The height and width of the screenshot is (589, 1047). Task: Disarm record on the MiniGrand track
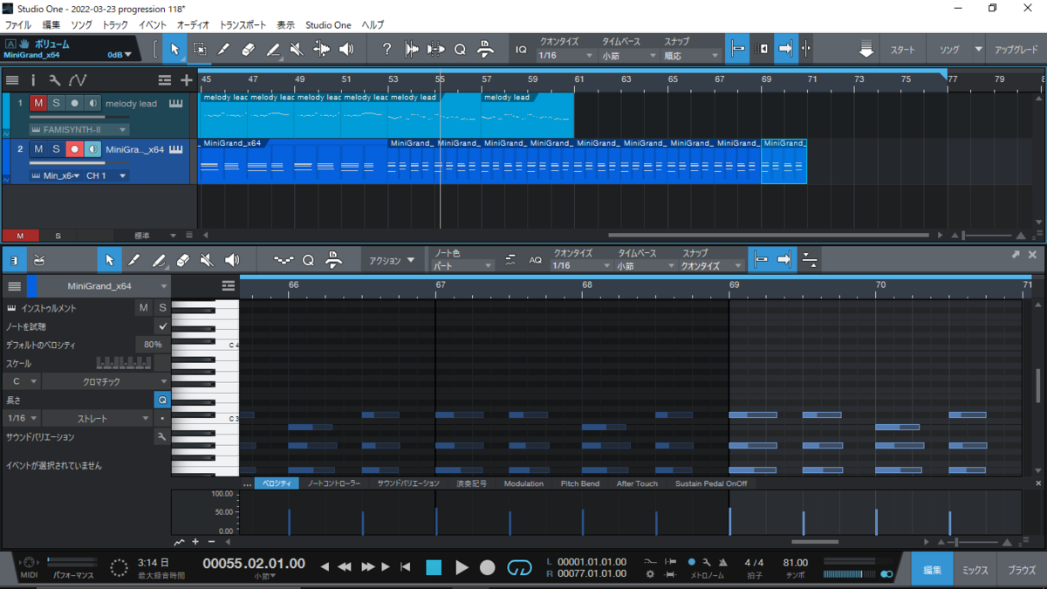click(x=74, y=149)
